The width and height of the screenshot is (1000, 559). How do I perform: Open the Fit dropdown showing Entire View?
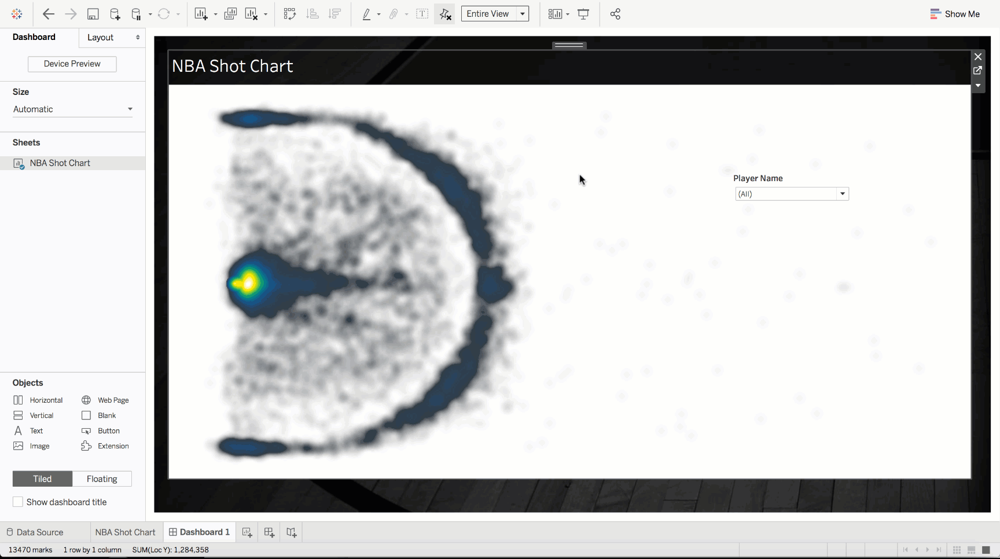tap(495, 14)
